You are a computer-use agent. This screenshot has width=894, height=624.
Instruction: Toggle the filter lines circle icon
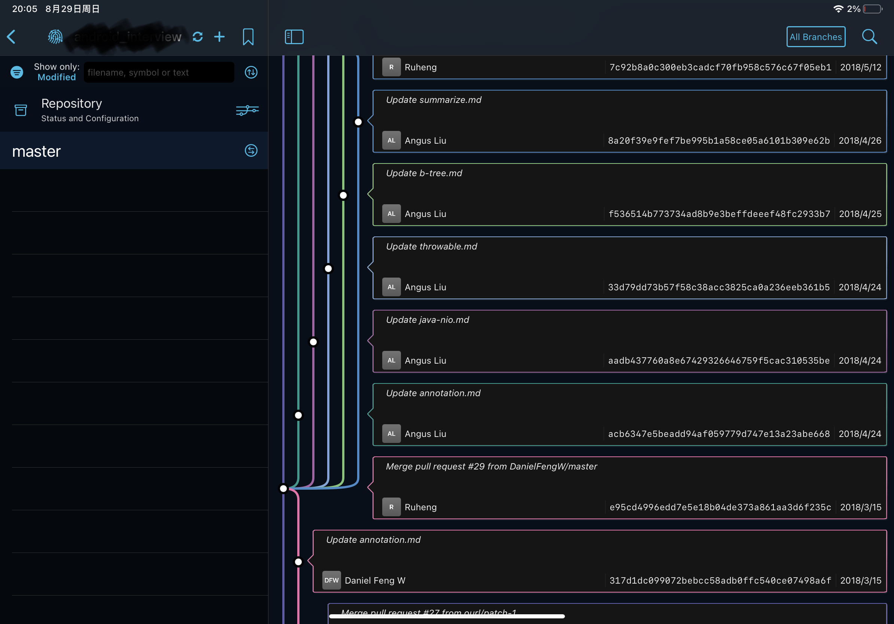point(17,72)
